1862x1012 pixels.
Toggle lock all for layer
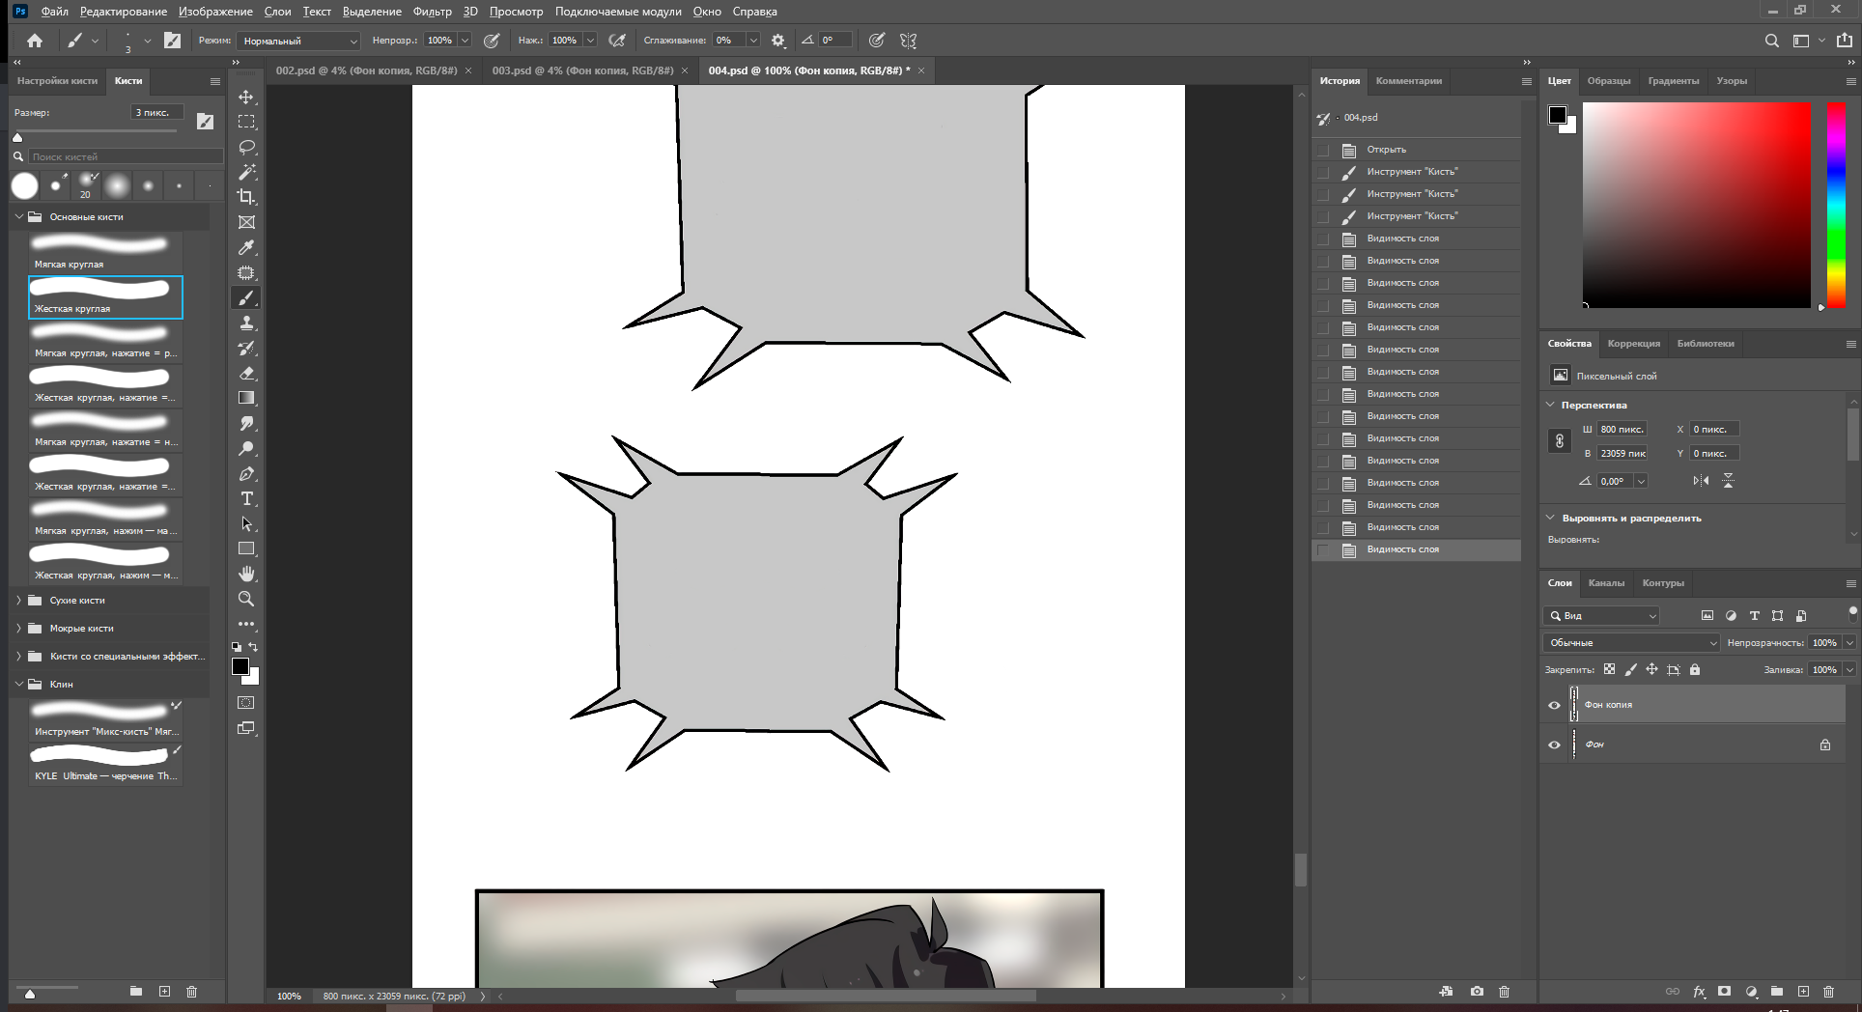coord(1695,669)
